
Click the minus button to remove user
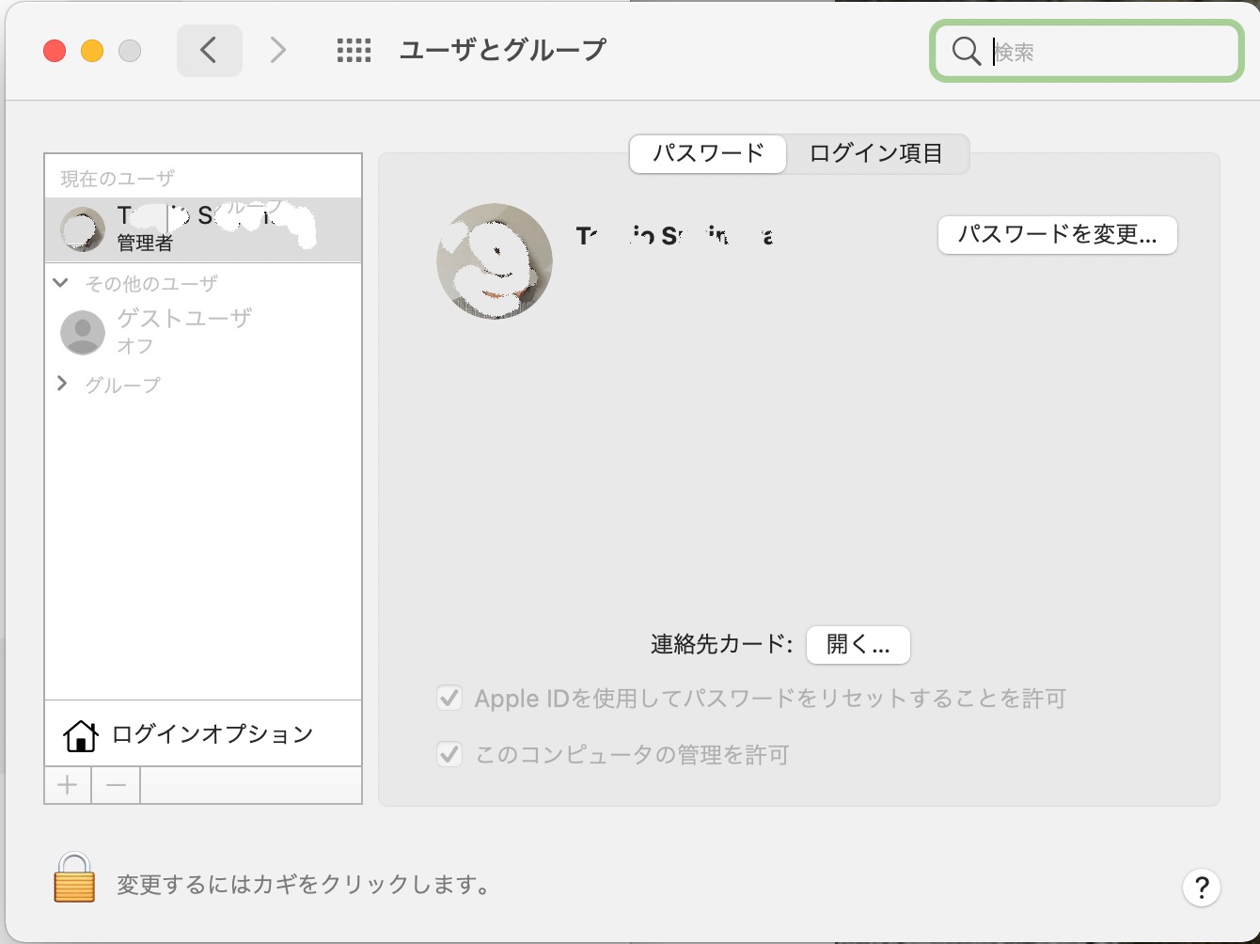coord(116,785)
